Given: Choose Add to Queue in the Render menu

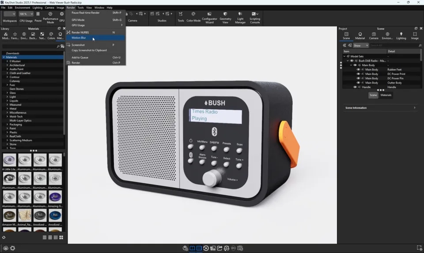Looking at the screenshot, I should [x=80, y=57].
